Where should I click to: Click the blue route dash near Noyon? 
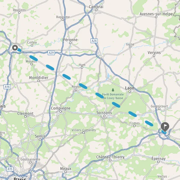click(x=83, y=86)
